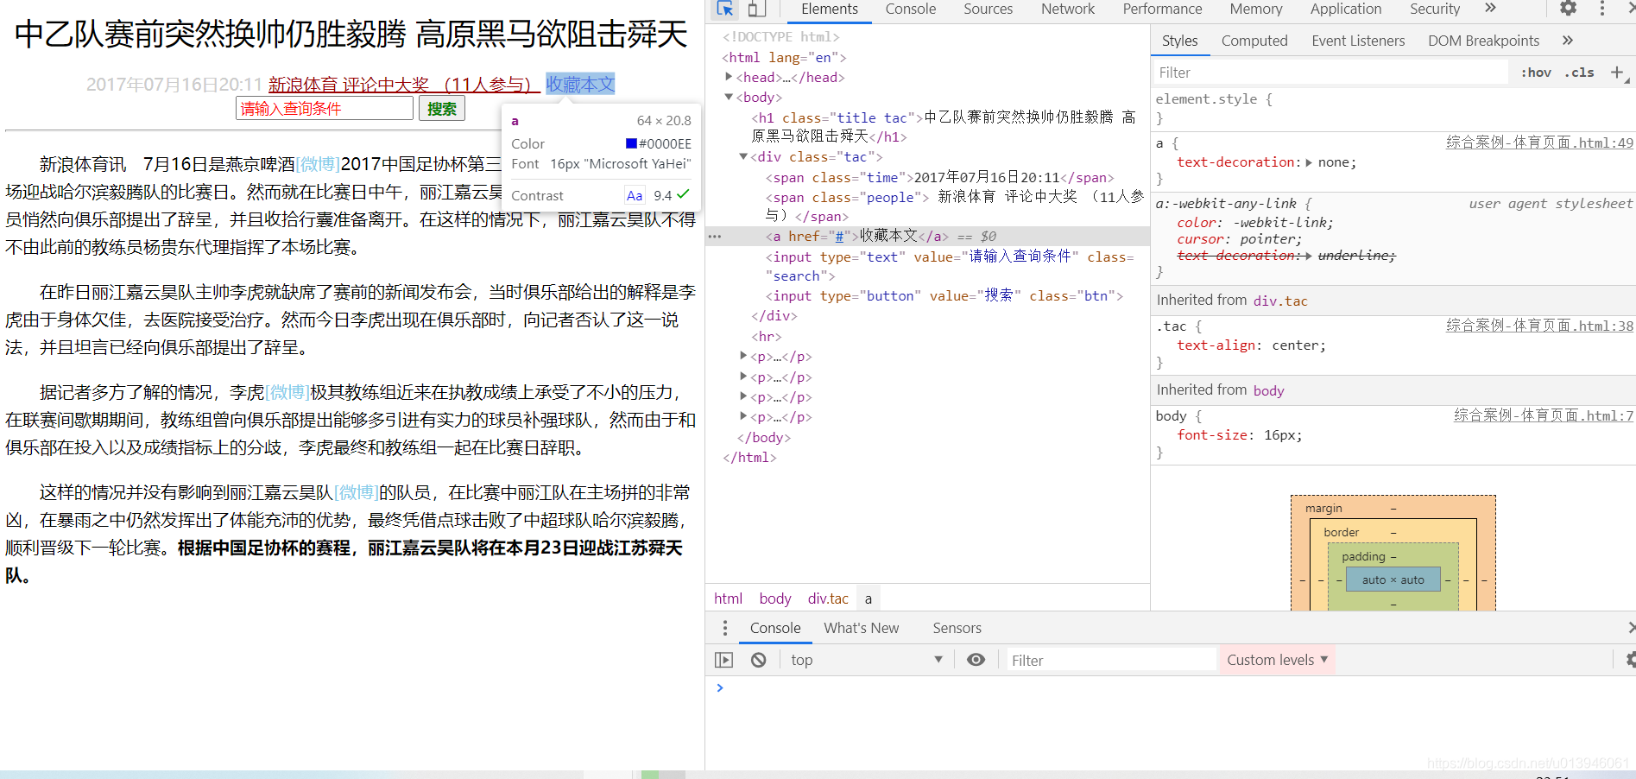Screen dimensions: 1636x779
Task: Click the 收藏本文 link on page
Action: 580,84
